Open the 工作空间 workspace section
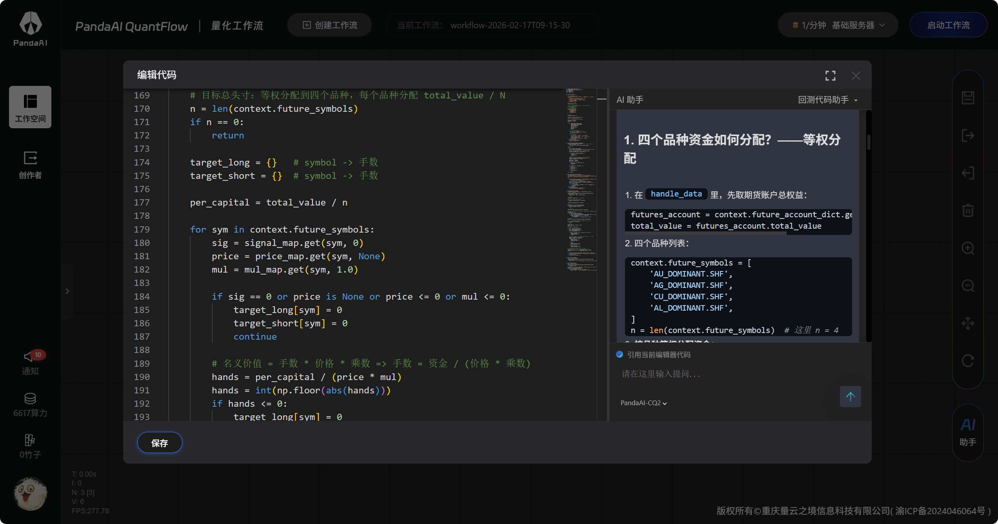The image size is (998, 524). [30, 107]
